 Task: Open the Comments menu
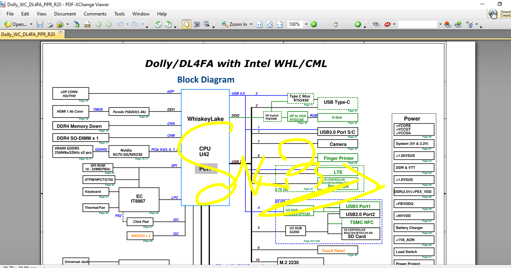[x=95, y=14]
